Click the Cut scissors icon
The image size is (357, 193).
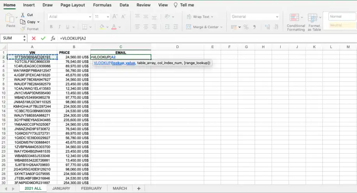[x=23, y=15]
